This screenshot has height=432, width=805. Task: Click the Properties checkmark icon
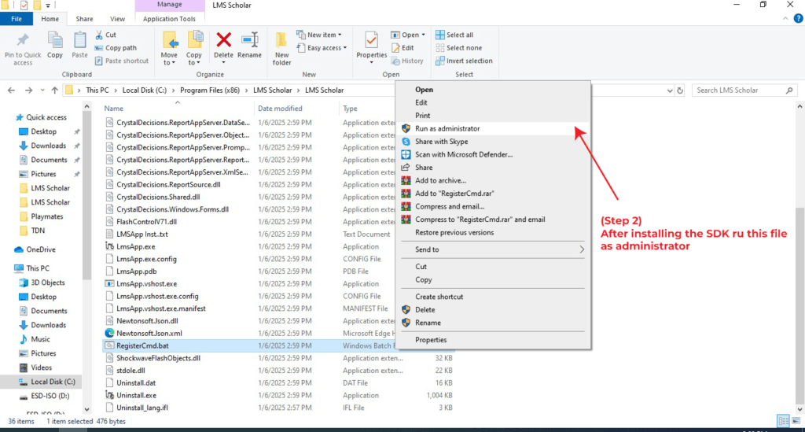point(371,40)
